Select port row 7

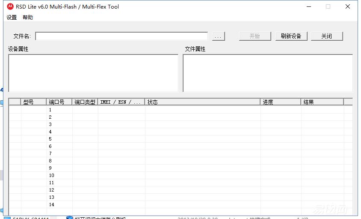point(180,153)
